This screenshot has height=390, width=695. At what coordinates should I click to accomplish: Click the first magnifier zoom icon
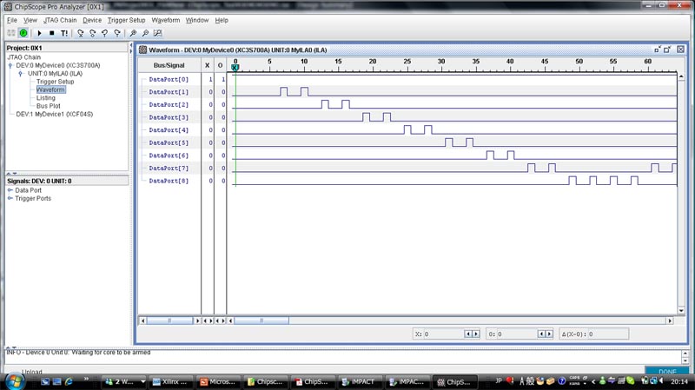click(133, 33)
